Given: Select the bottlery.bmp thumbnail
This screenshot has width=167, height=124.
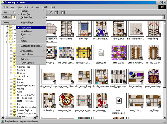Looking at the screenshot, I should click(119, 29).
